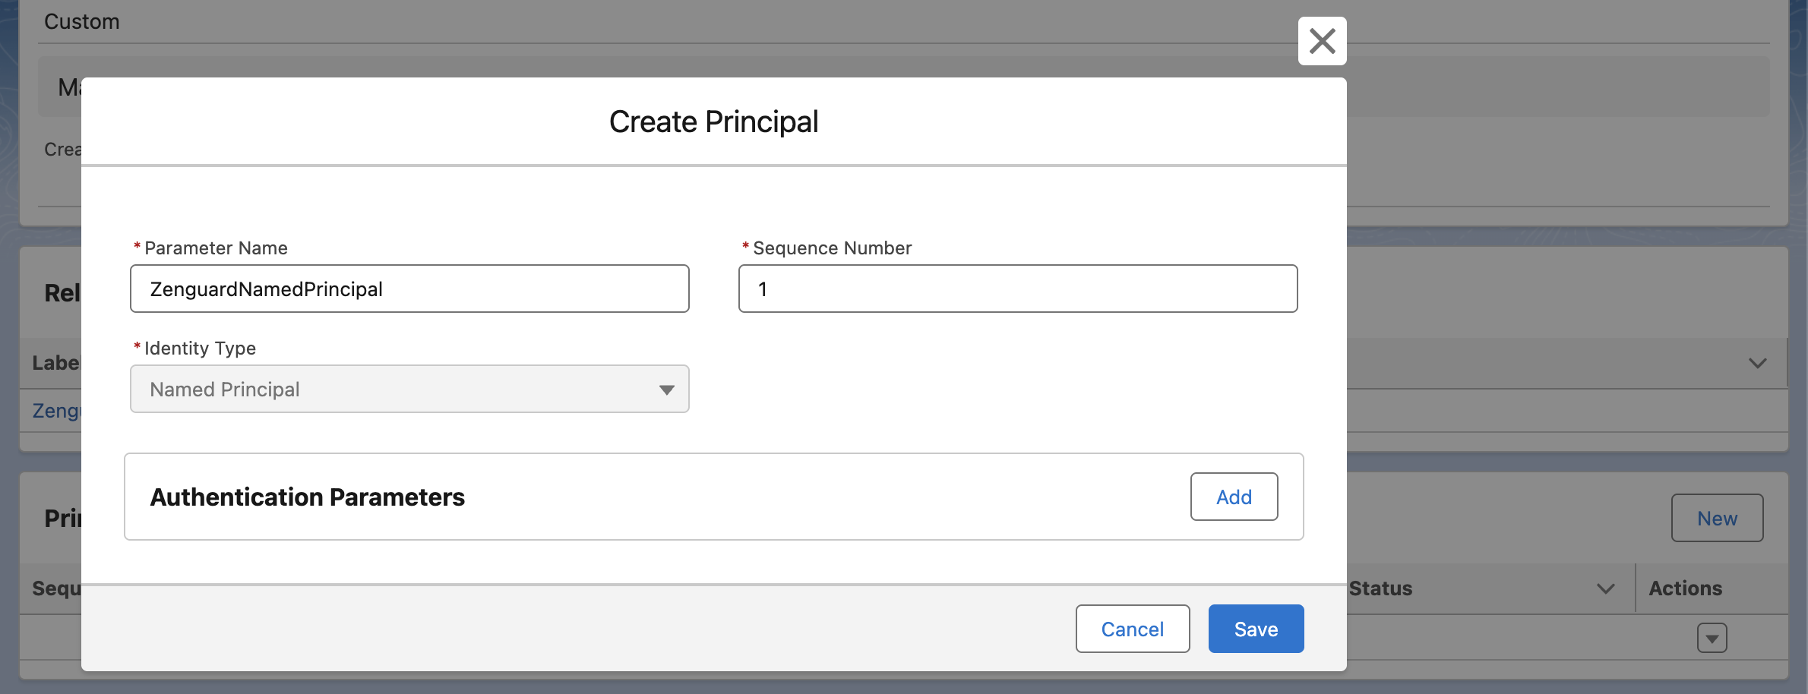Click the Identity Type label

pyautogui.click(x=200, y=349)
